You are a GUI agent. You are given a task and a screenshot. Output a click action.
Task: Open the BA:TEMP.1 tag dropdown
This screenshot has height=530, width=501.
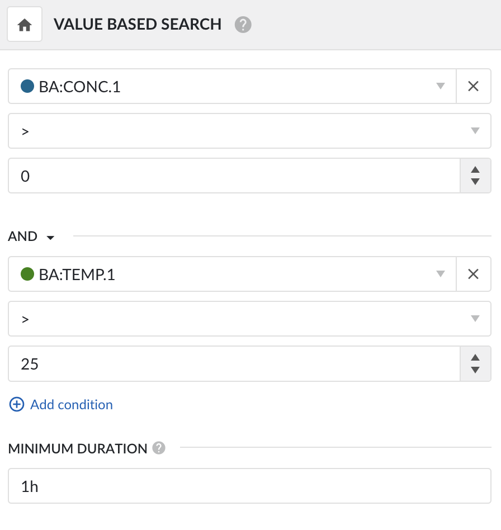coord(232,274)
